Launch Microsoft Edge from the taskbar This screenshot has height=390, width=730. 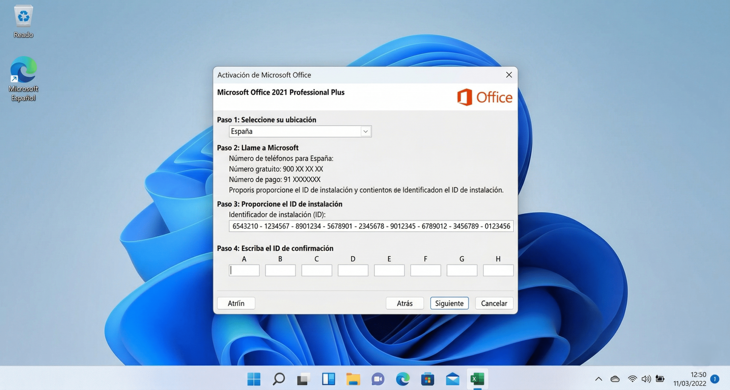[x=403, y=379]
